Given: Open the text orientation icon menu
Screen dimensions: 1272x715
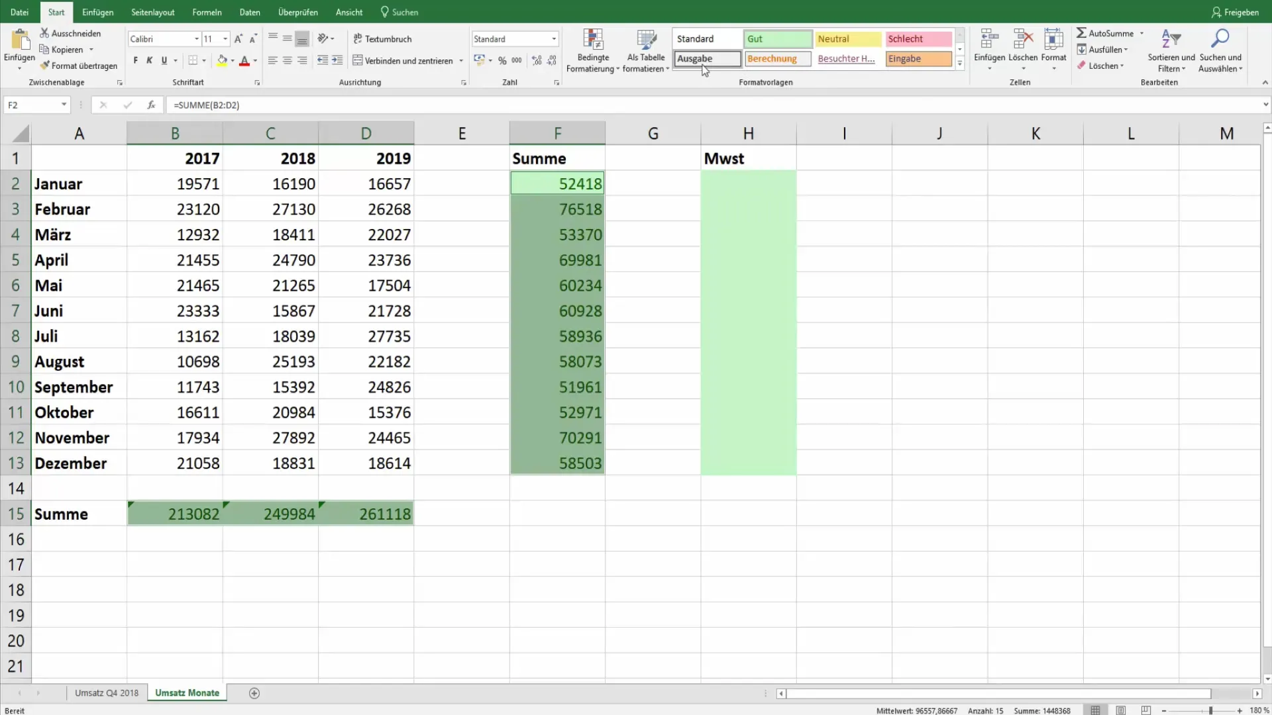Looking at the screenshot, I should coord(325,39).
